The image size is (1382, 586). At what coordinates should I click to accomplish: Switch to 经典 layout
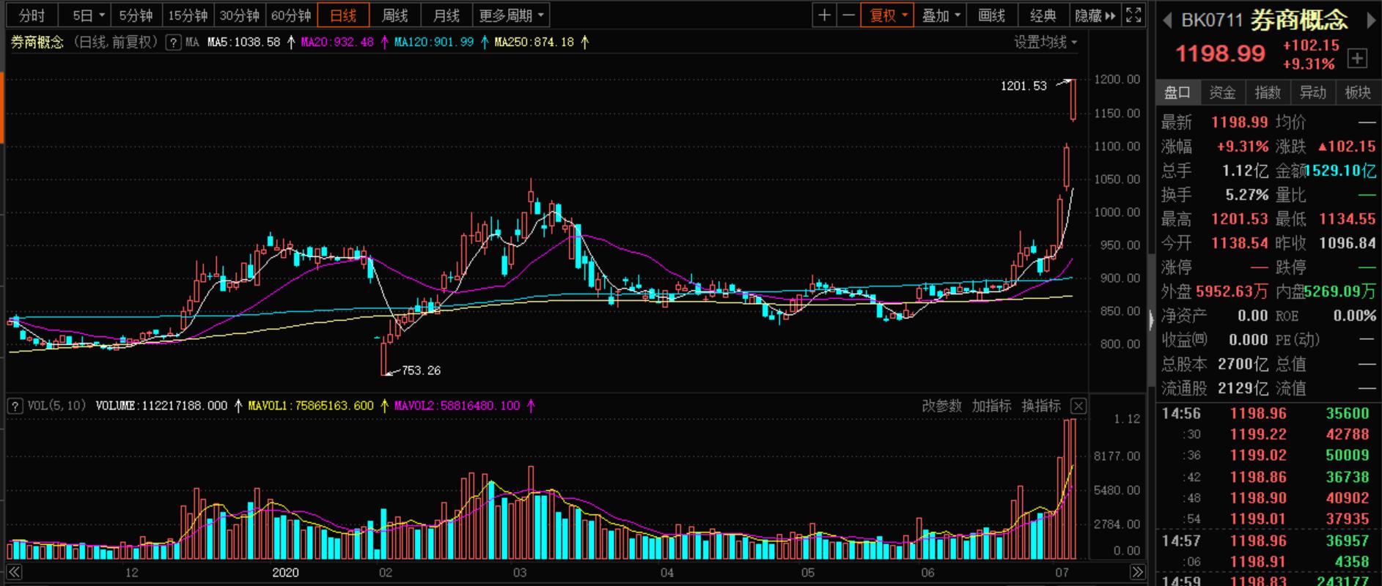1043,15
